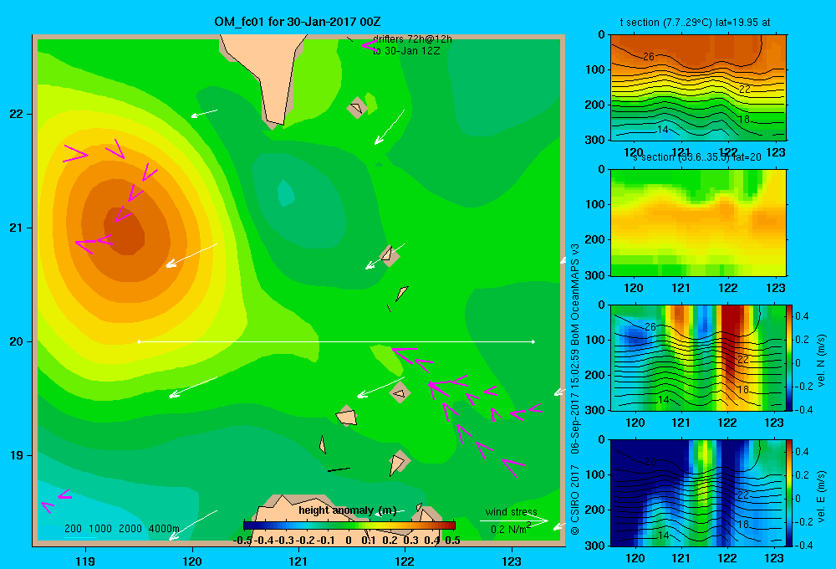Click west endpoint of white section line
836x569 pixels.
click(x=139, y=341)
